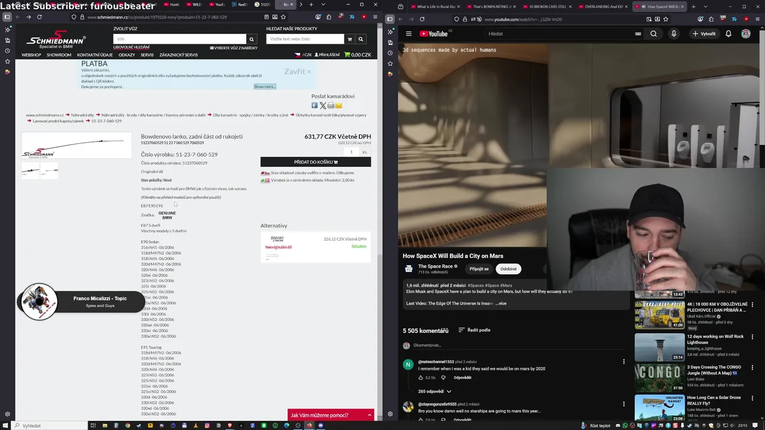
Task: Open YouTube notifications bell
Action: point(728,34)
